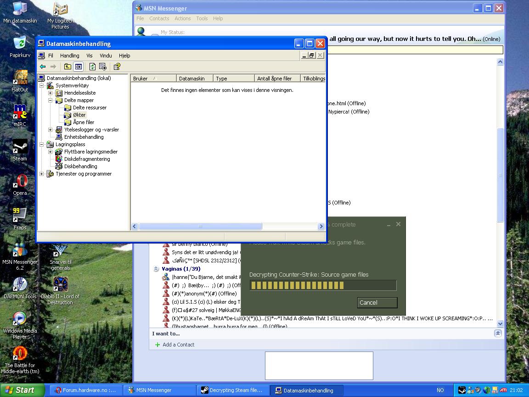
Task: Sort by the Bruker column header
Action: point(153,78)
